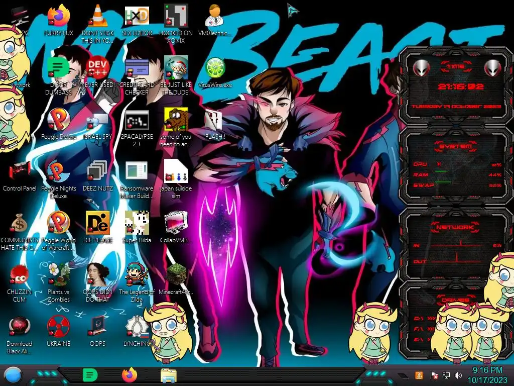Launch Peggle World of Warcraft shortcut
Image resolution: width=514 pixels, height=386 pixels.
click(58, 223)
